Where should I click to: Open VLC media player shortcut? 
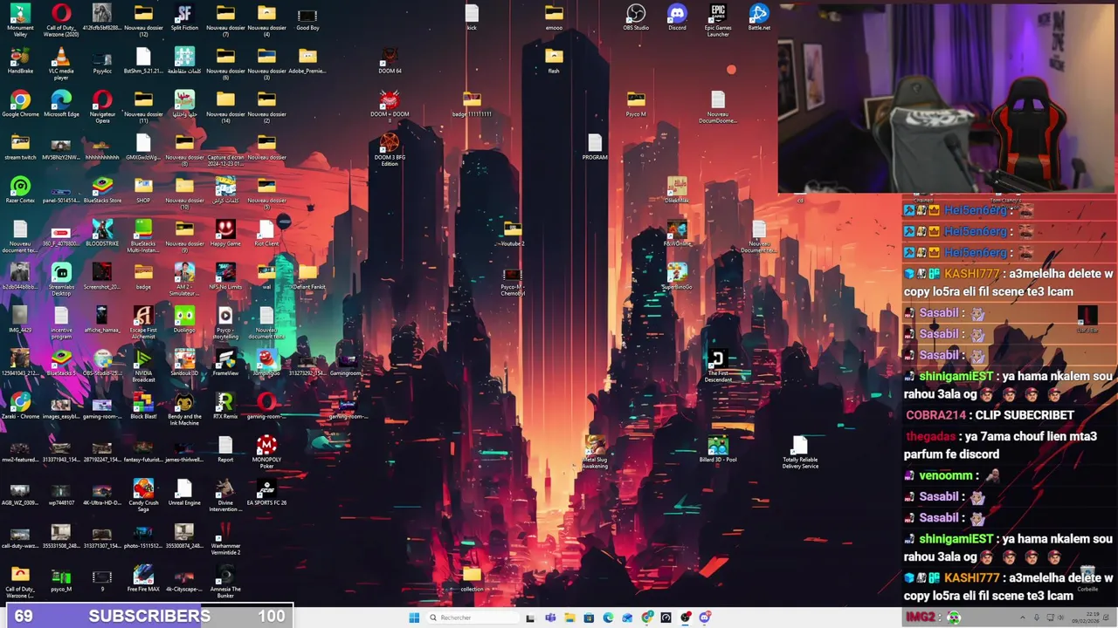click(x=61, y=63)
